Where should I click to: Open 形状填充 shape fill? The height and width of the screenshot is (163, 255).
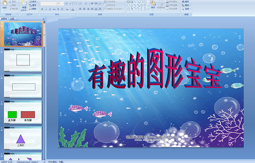[x=172, y=1]
